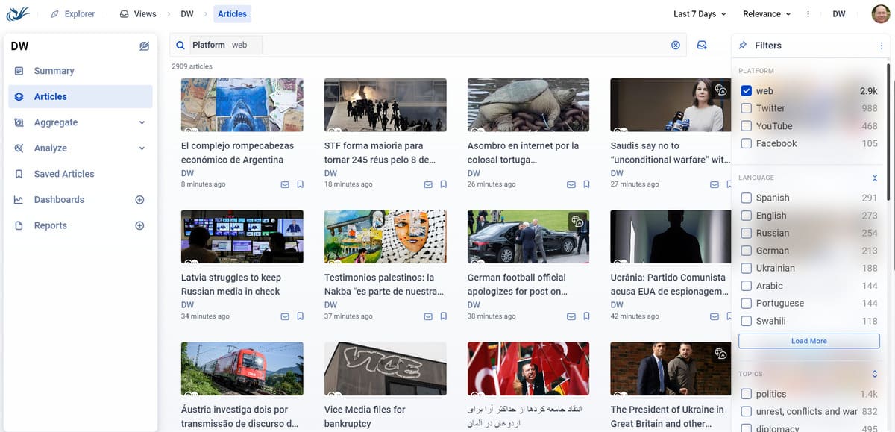Collapse the Language filter section
The width and height of the screenshot is (895, 432).
(x=875, y=178)
